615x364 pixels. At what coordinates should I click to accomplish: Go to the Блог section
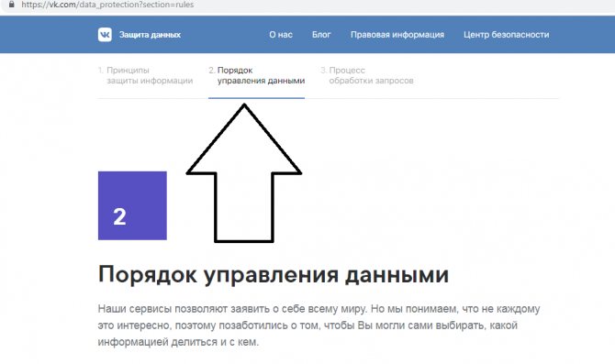(x=321, y=35)
